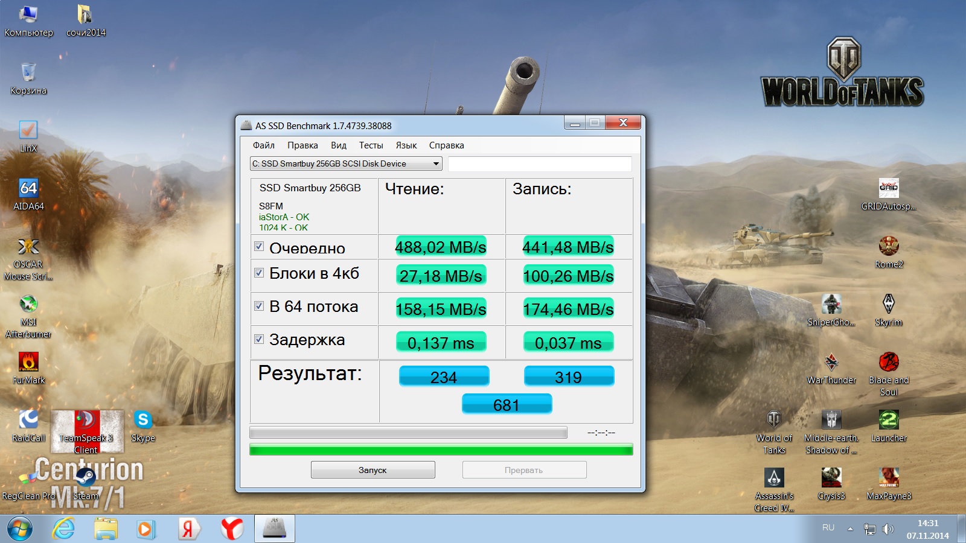Start the benchmark with Запуск button

pos(373,470)
